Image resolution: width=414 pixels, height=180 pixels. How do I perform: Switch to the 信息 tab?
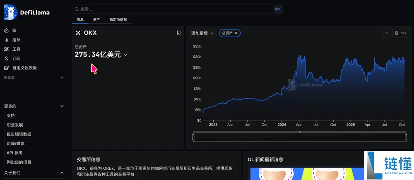(80, 19)
